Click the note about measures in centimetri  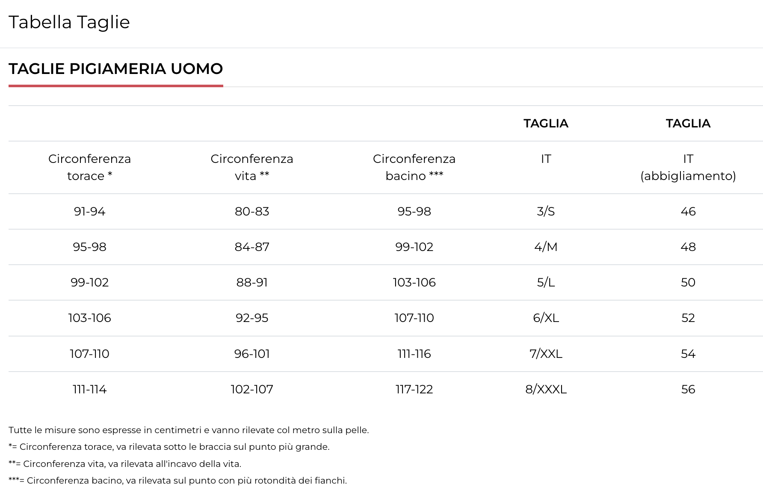[x=189, y=430]
